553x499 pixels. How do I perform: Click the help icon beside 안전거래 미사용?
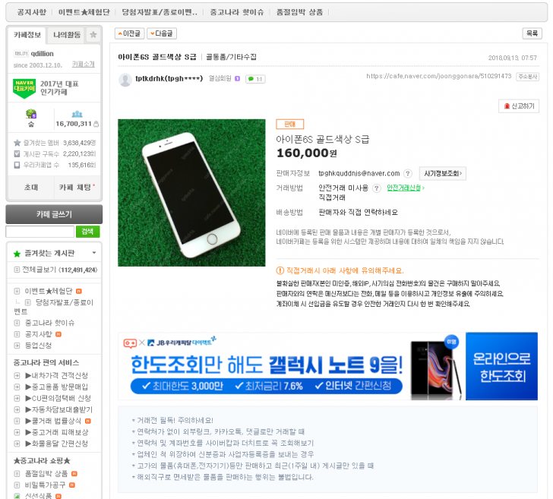tap(377, 188)
